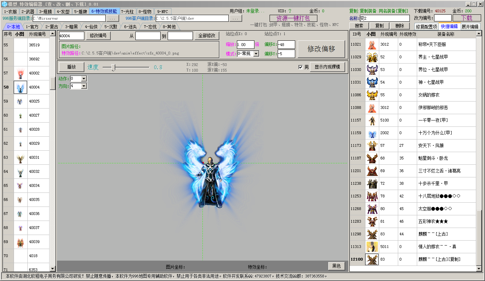This screenshot has width=485, height=281.
Task: Open the 方向 direction dropdown
Action: (x=84, y=86)
